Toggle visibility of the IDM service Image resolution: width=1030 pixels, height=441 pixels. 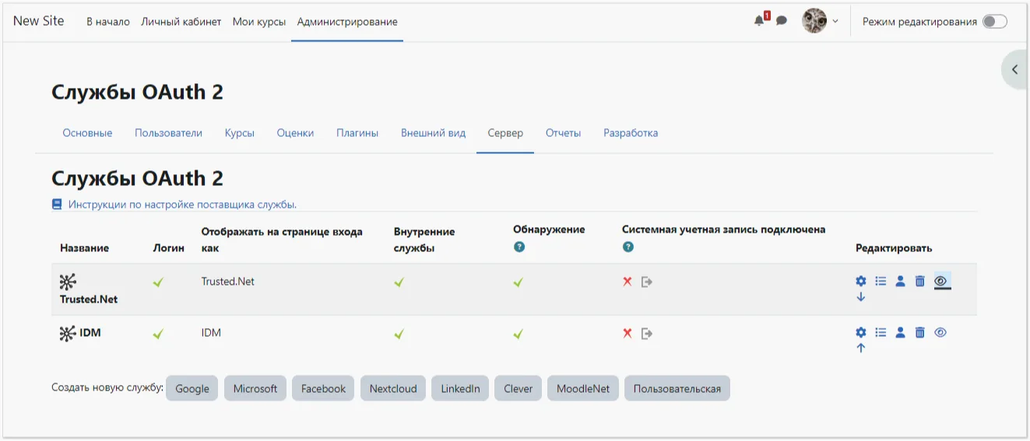pos(940,333)
